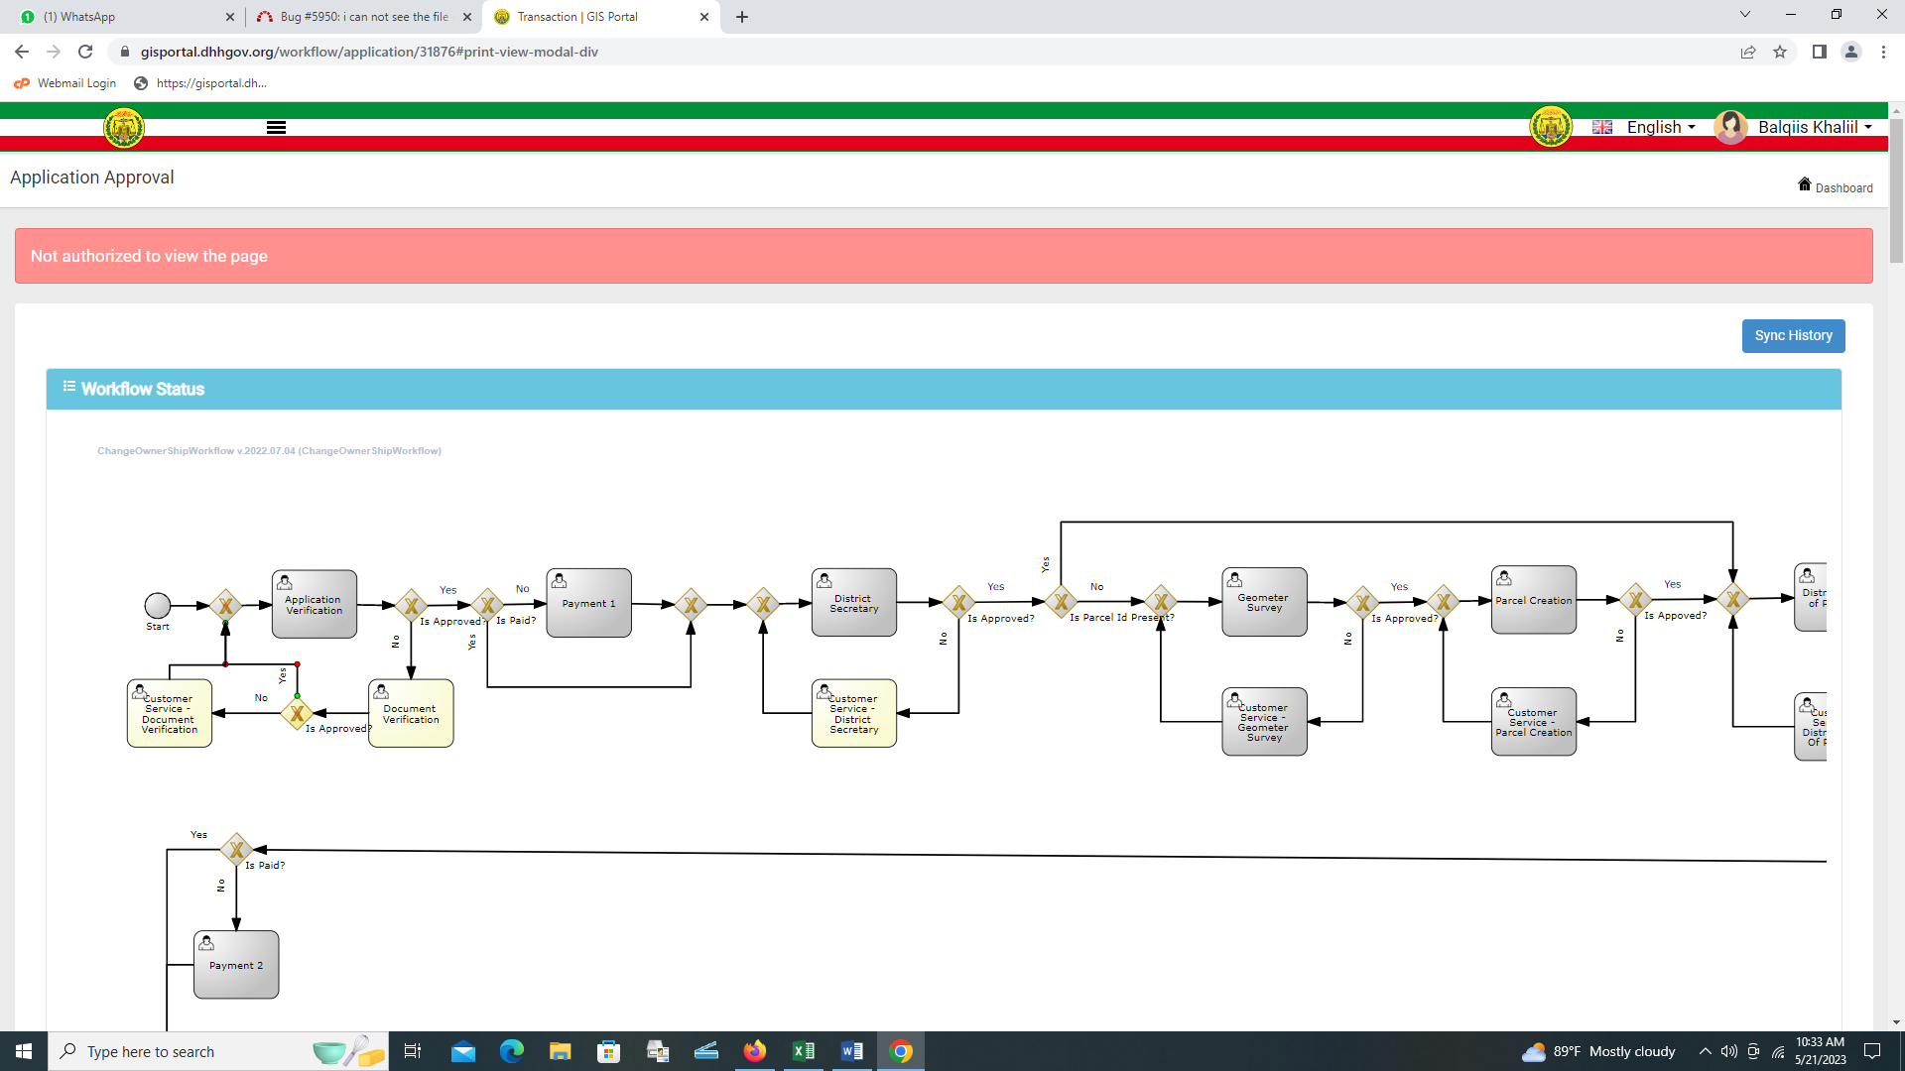Open File Explorer from the taskbar
Screen dimensions: 1905x1071
(x=561, y=1051)
